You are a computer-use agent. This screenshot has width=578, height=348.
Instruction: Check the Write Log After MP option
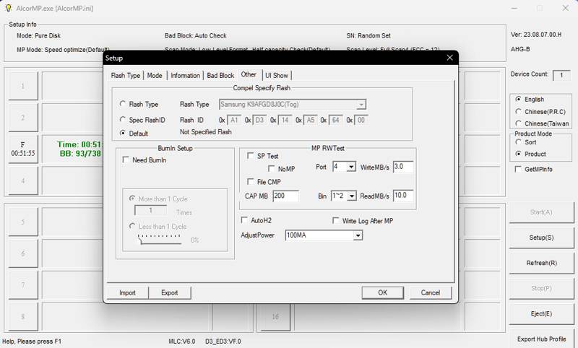tap(336, 221)
